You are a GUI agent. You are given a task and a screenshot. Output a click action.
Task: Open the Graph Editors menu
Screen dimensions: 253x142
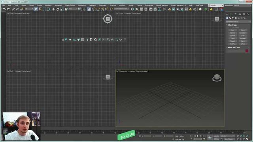(x=70, y=5)
